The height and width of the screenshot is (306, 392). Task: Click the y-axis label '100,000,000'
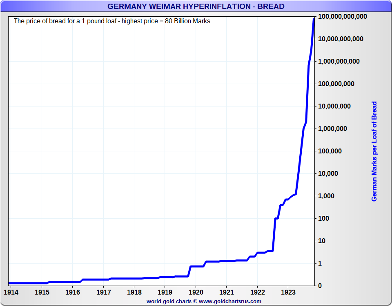pyautogui.click(x=336, y=84)
